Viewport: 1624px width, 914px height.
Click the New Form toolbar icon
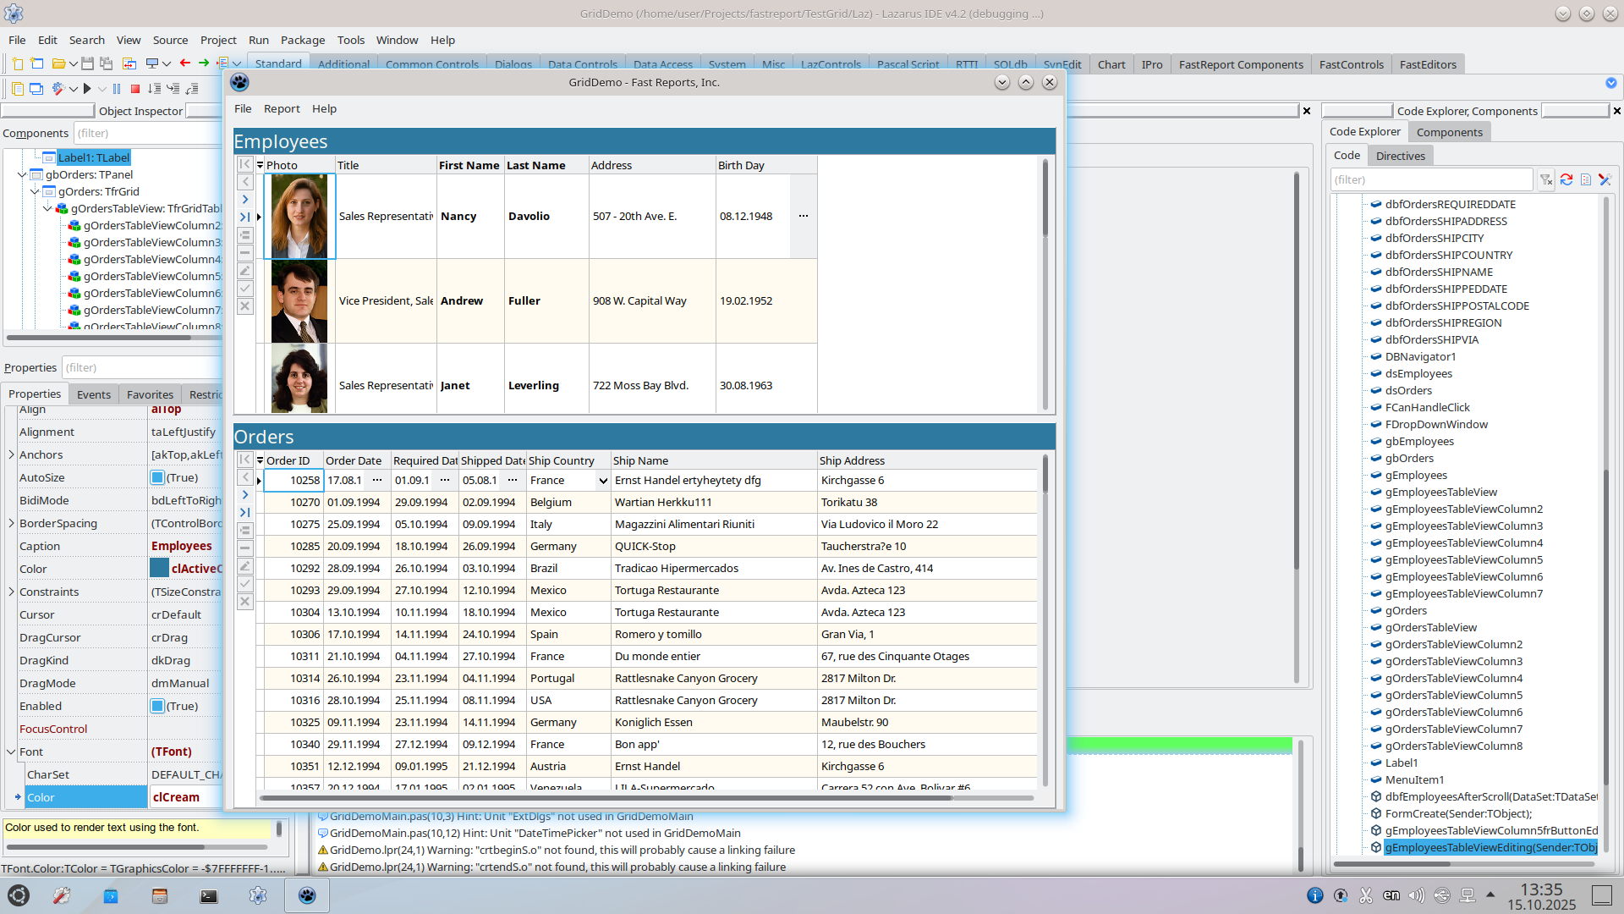point(36,63)
